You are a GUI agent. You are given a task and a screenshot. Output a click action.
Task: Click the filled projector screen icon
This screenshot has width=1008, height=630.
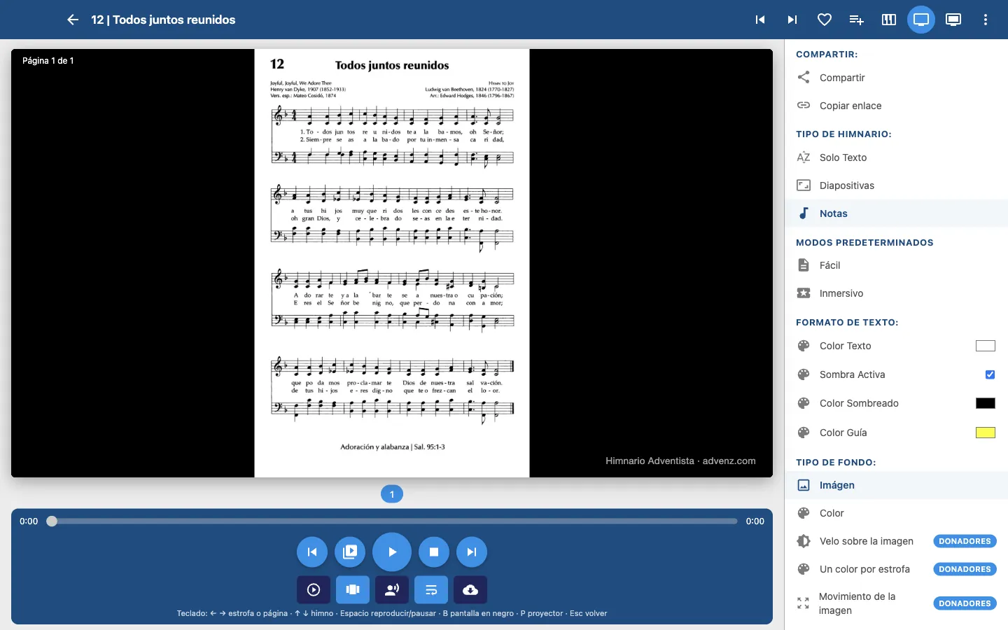coord(953,20)
